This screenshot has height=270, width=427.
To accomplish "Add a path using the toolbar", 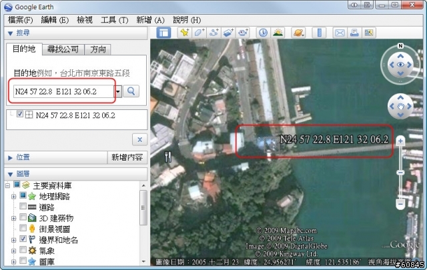I will click(x=214, y=33).
